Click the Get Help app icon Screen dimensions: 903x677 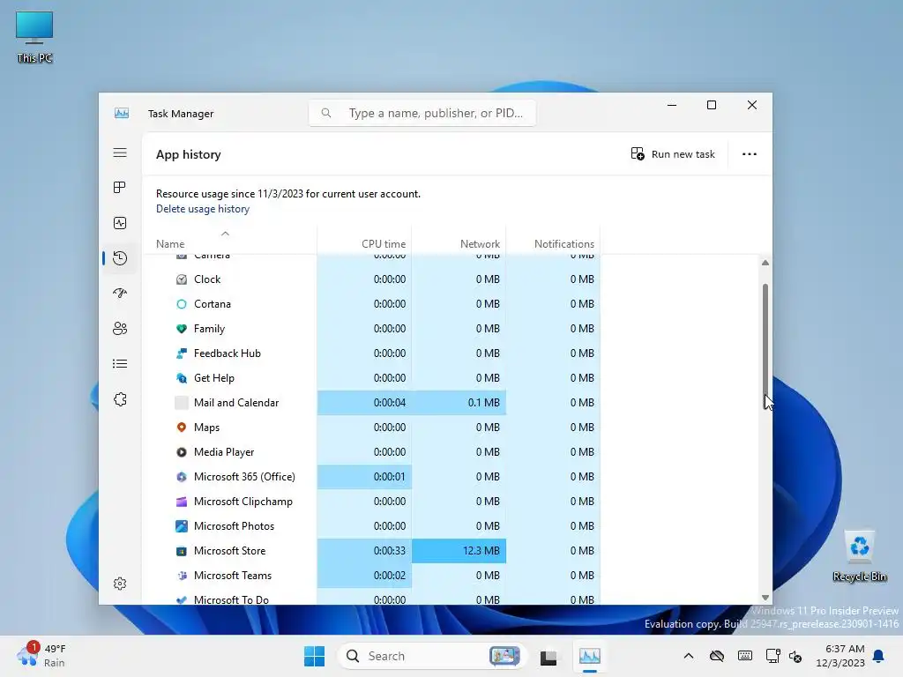182,378
